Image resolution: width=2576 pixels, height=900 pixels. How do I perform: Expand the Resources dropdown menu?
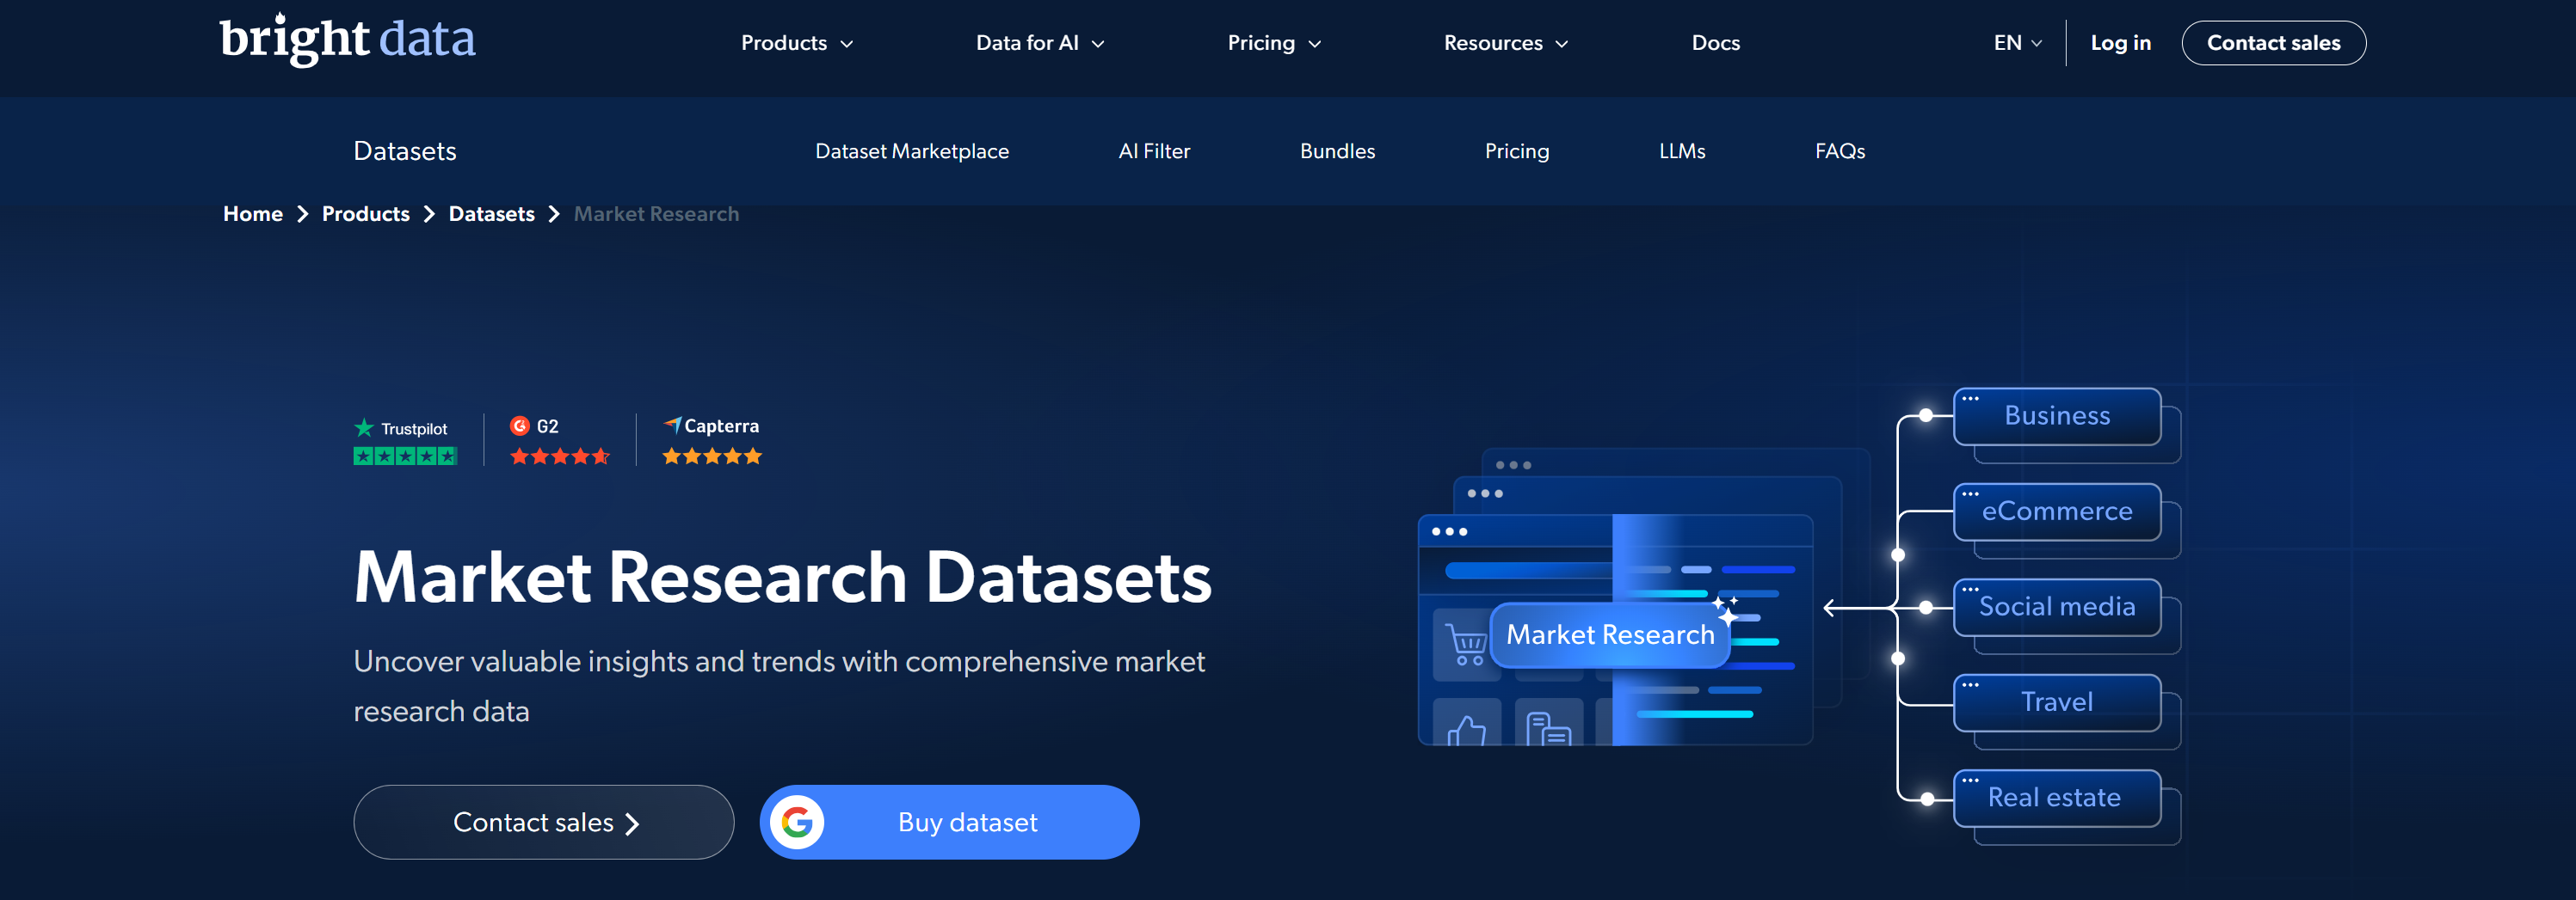1504,43
